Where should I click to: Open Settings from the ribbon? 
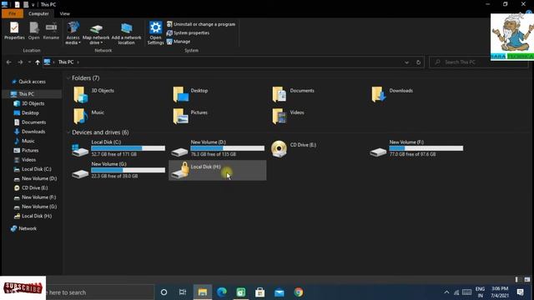[156, 33]
